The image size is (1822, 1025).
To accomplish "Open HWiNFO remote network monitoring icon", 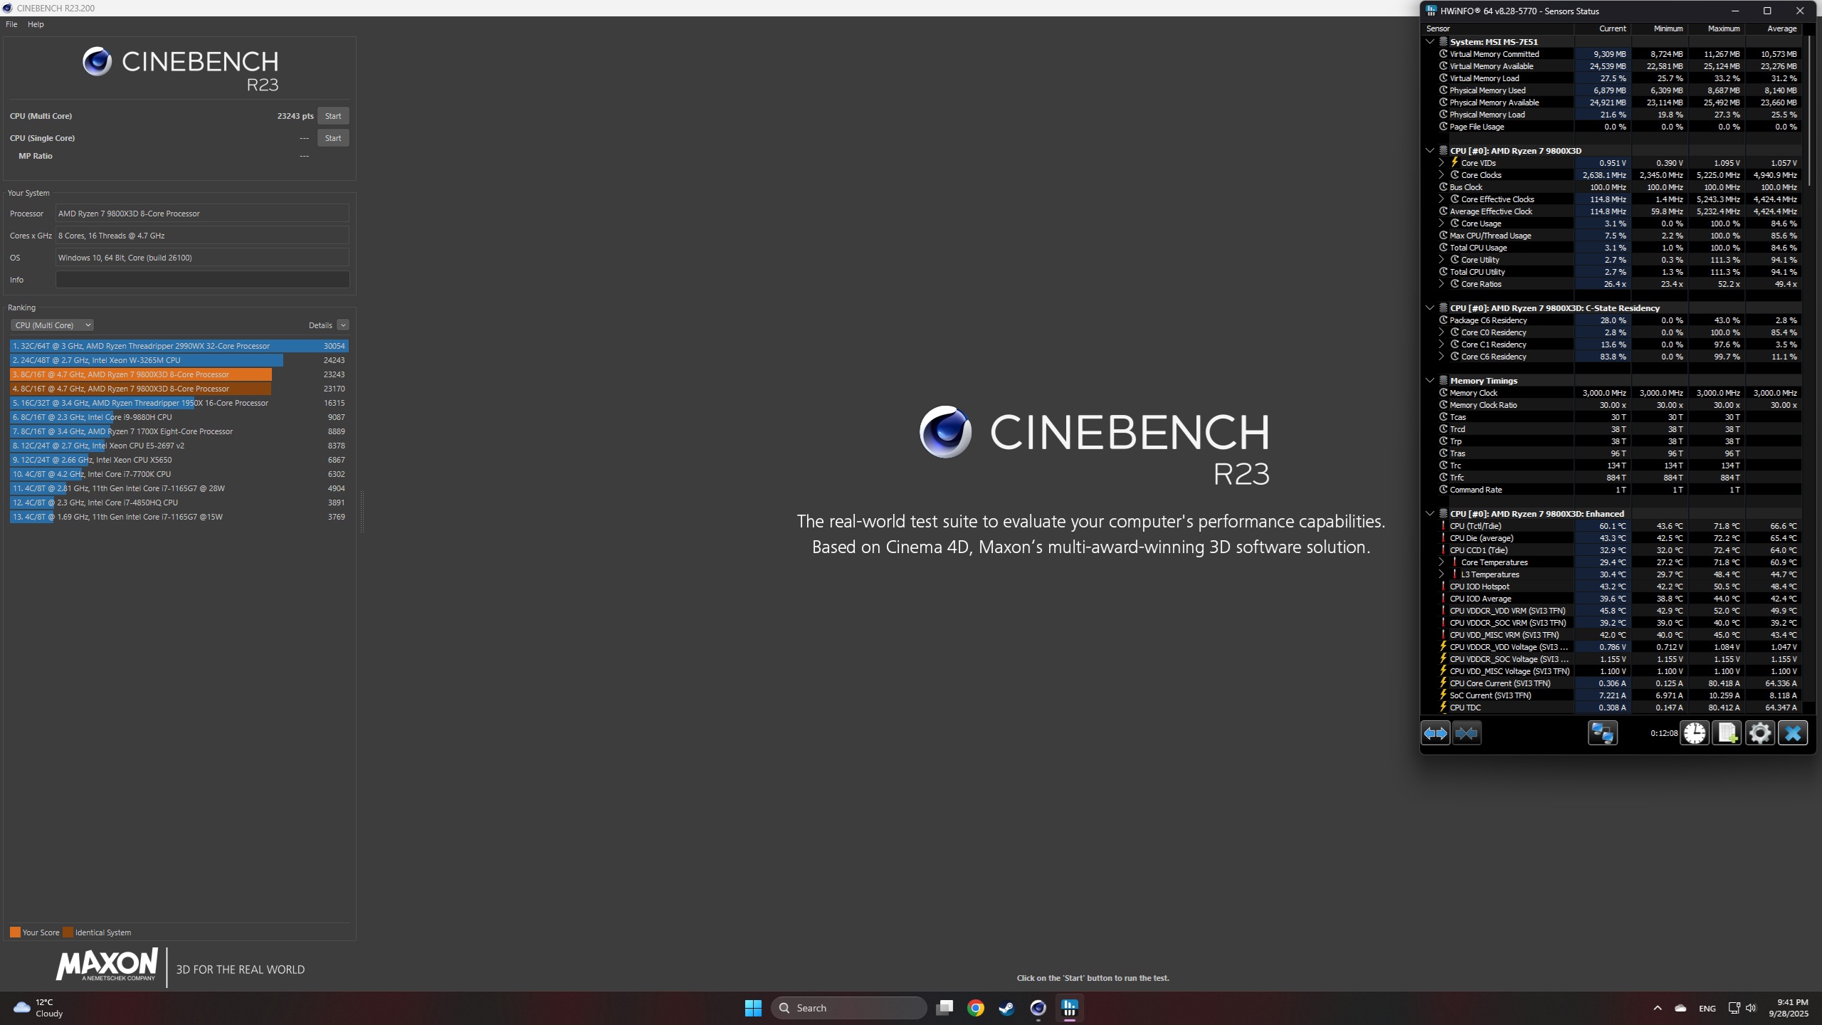I will pyautogui.click(x=1602, y=733).
